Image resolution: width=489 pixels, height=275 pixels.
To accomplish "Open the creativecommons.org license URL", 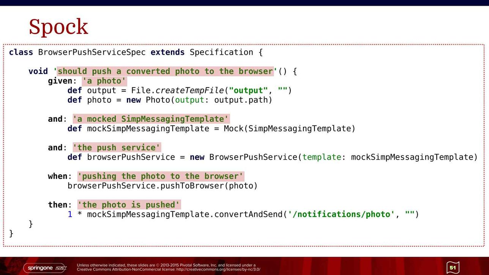I will pyautogui.click(x=218, y=270).
